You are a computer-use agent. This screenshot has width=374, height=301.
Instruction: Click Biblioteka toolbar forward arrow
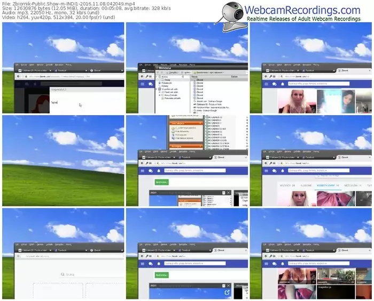(x=162, y=72)
